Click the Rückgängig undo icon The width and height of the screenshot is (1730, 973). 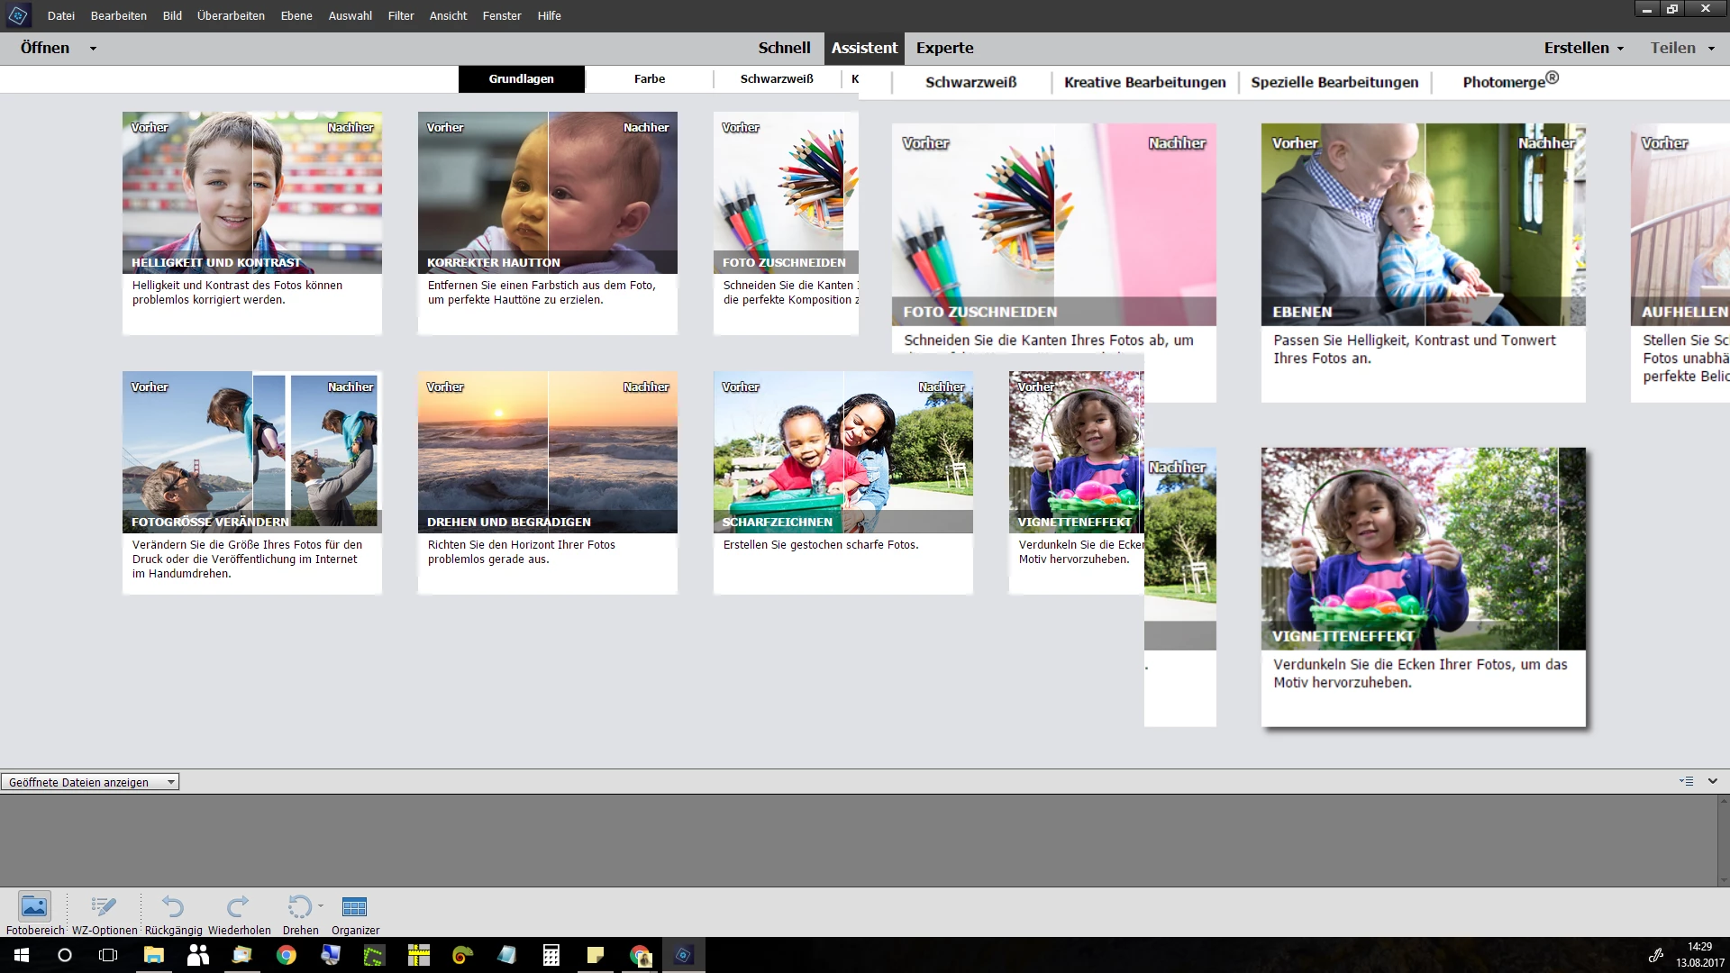tap(173, 906)
